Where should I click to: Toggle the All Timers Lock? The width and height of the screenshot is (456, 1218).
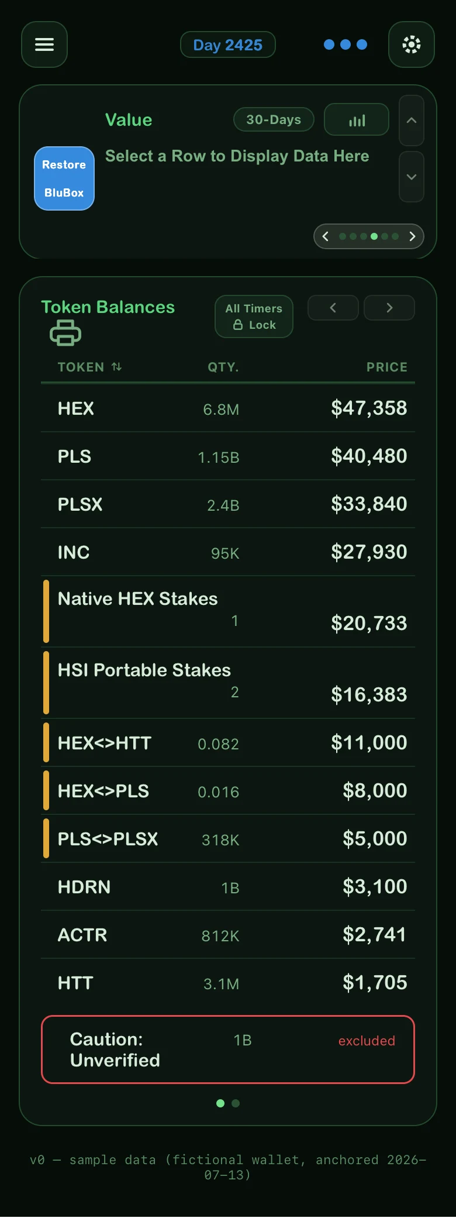254,316
